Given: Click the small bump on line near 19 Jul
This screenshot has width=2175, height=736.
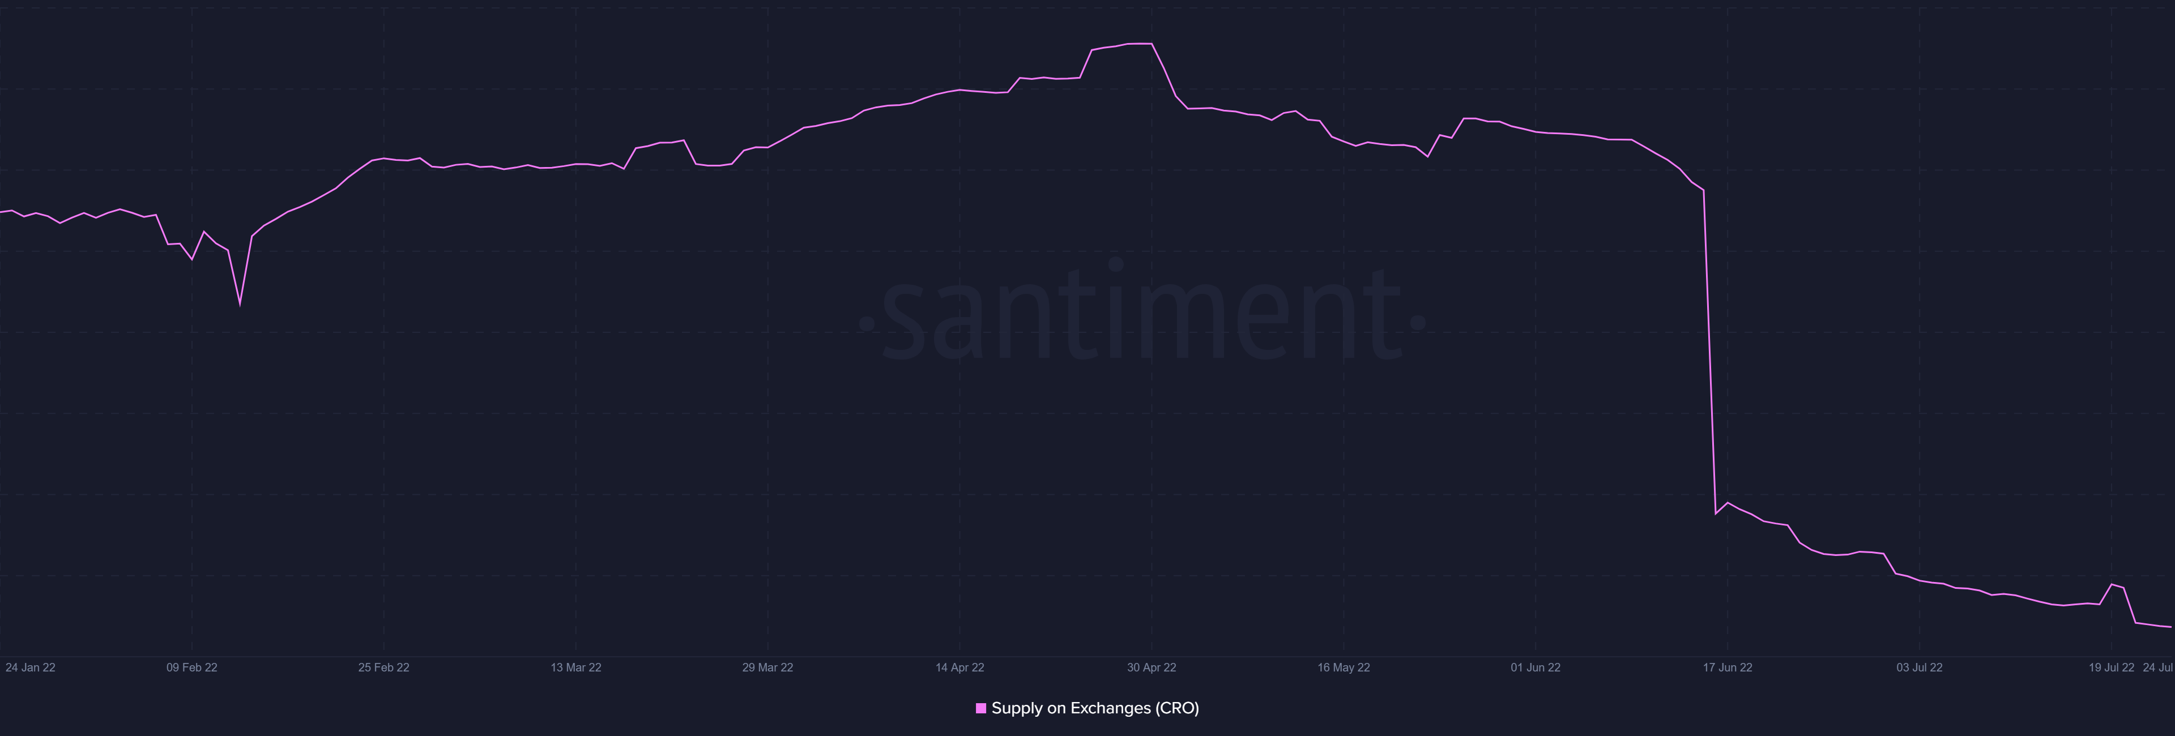Looking at the screenshot, I should (2113, 584).
